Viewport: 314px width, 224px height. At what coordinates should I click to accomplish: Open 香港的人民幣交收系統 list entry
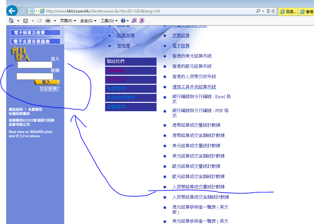(194, 77)
